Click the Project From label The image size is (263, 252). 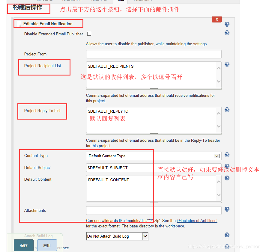pos(35,54)
